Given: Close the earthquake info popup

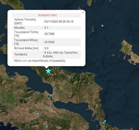Looking at the screenshot, I should pos(83,13).
